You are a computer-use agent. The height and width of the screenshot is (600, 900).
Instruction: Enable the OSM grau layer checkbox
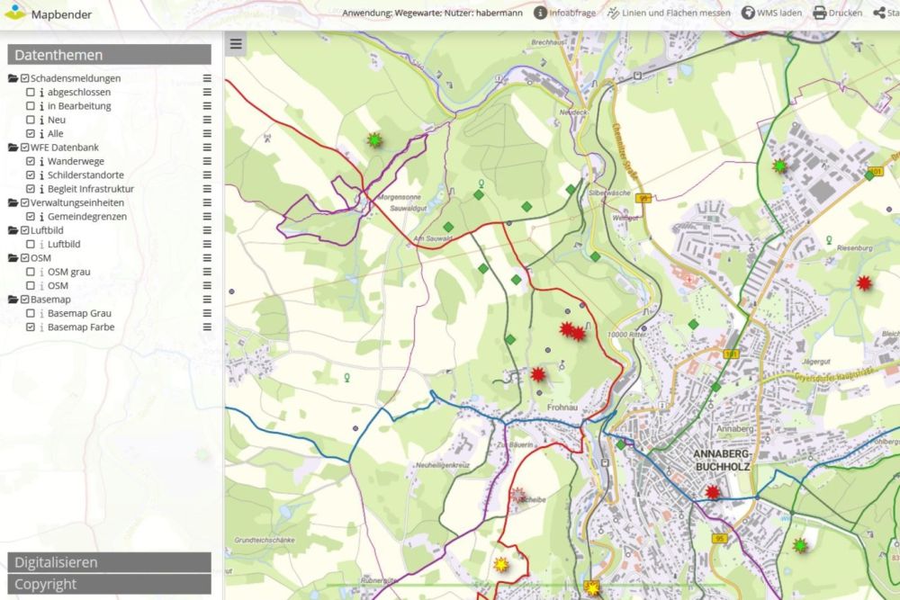[31, 272]
